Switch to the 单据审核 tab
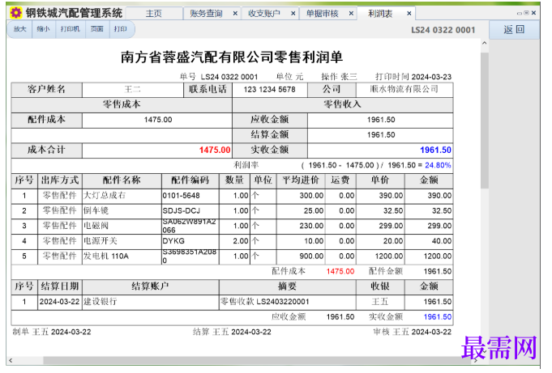The image size is (552, 373). tap(323, 14)
